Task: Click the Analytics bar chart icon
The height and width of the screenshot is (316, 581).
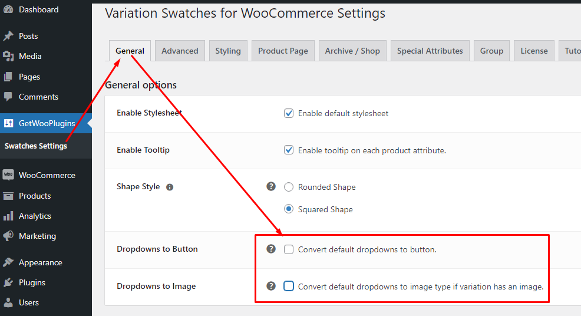Action: [x=8, y=216]
